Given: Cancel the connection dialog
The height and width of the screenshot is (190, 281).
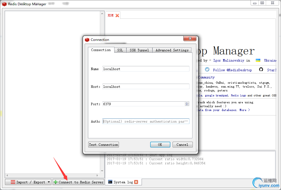Looking at the screenshot, I should click(x=183, y=144).
